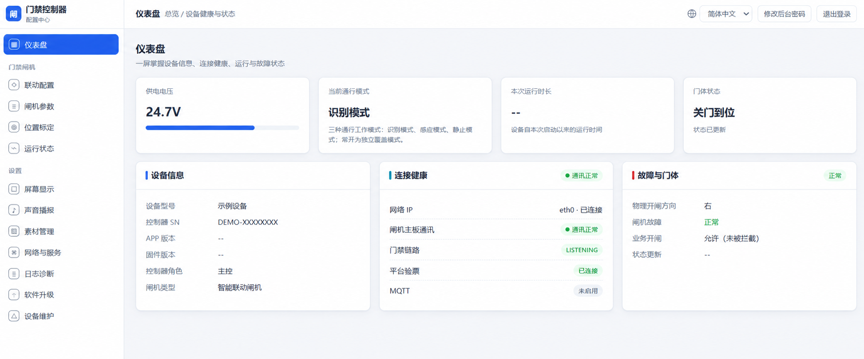The height and width of the screenshot is (359, 864).
Task: Click the 屏幕显示 sidebar icon
Action: (x=14, y=189)
